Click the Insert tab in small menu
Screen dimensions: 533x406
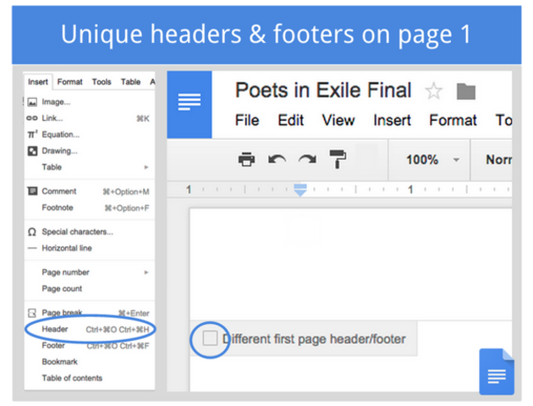38,82
